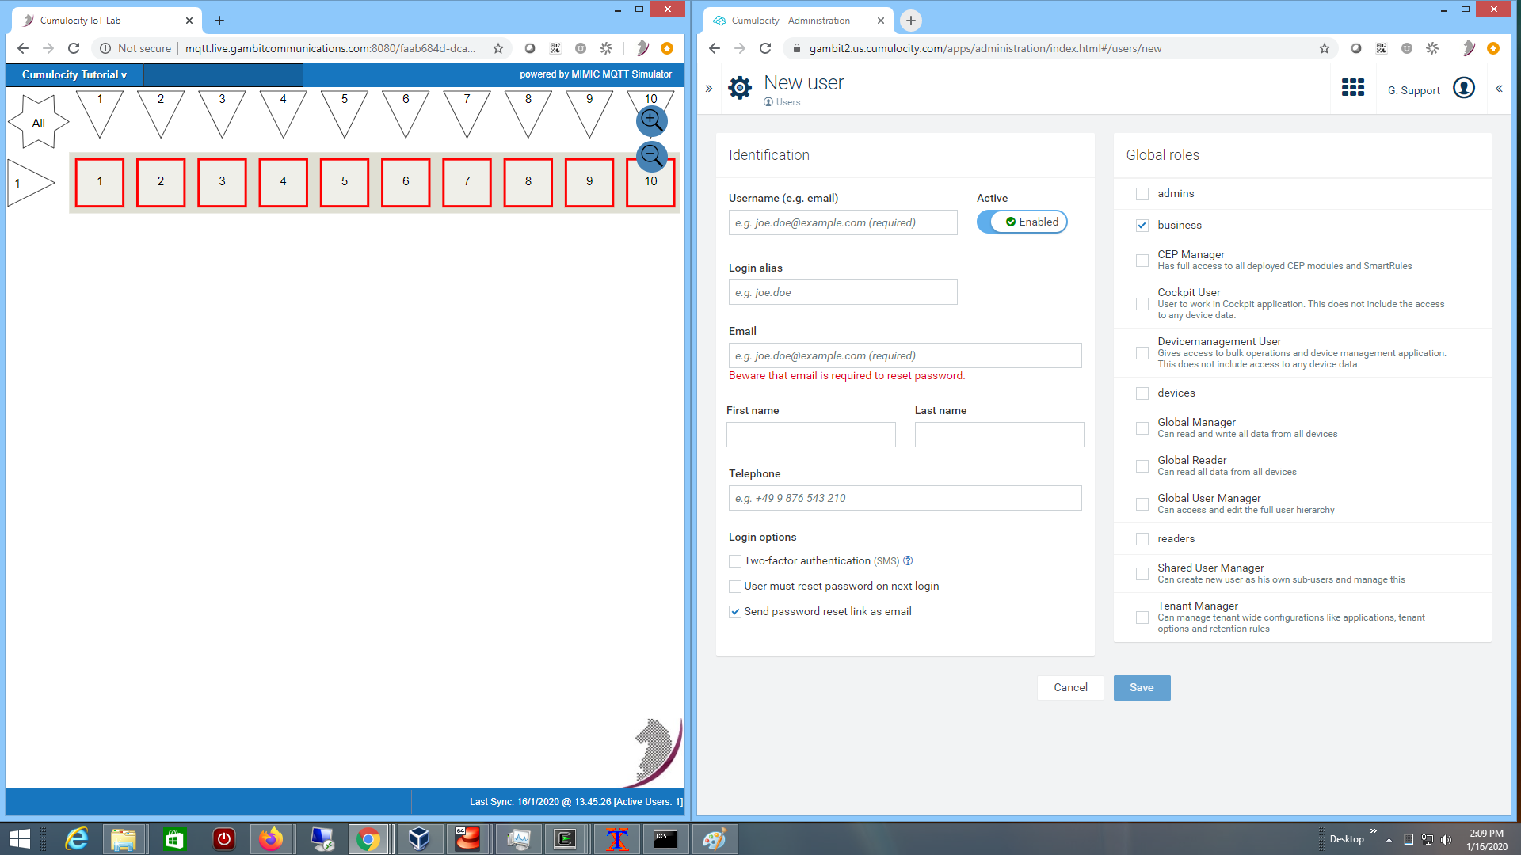
Task: Open Paint from the taskbar
Action: [x=715, y=839]
